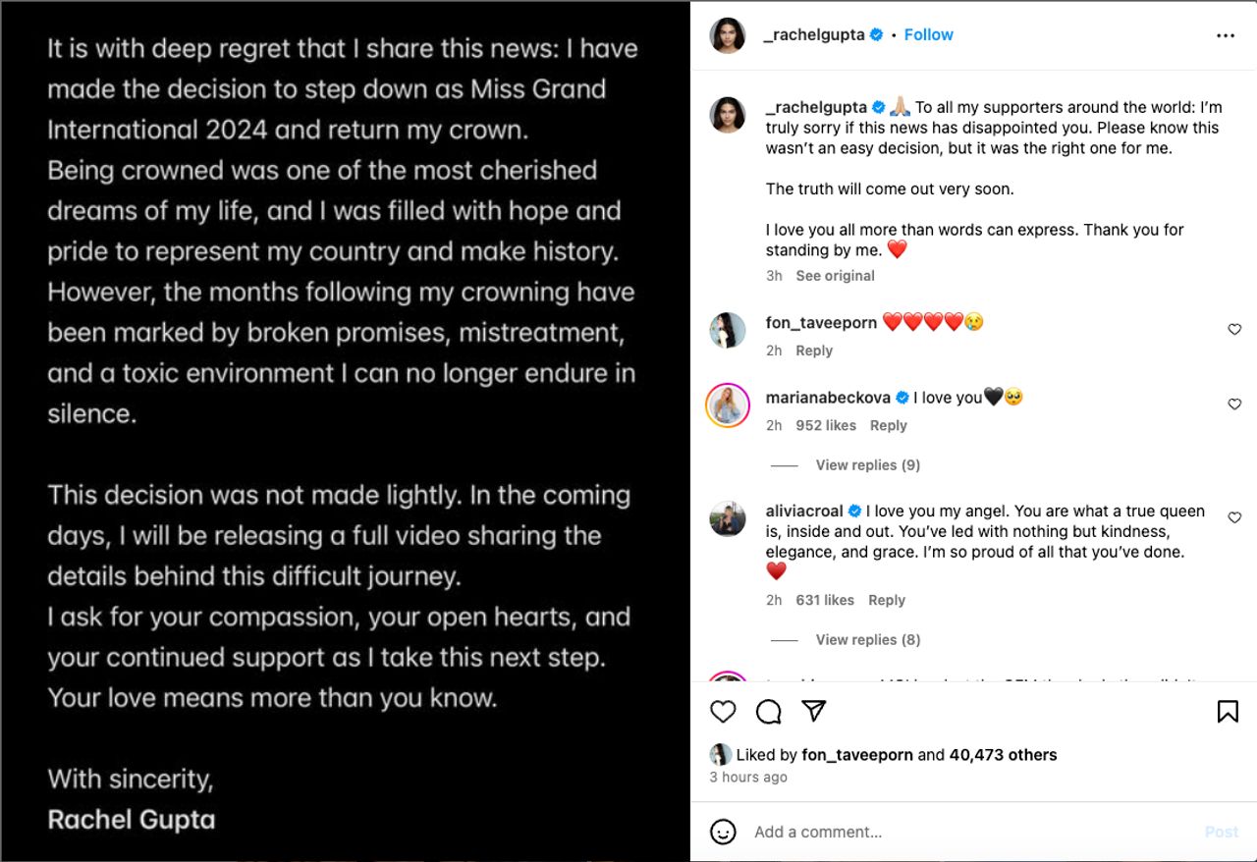
Task: Like fon_taveeporn's comment
Action: point(1234,330)
